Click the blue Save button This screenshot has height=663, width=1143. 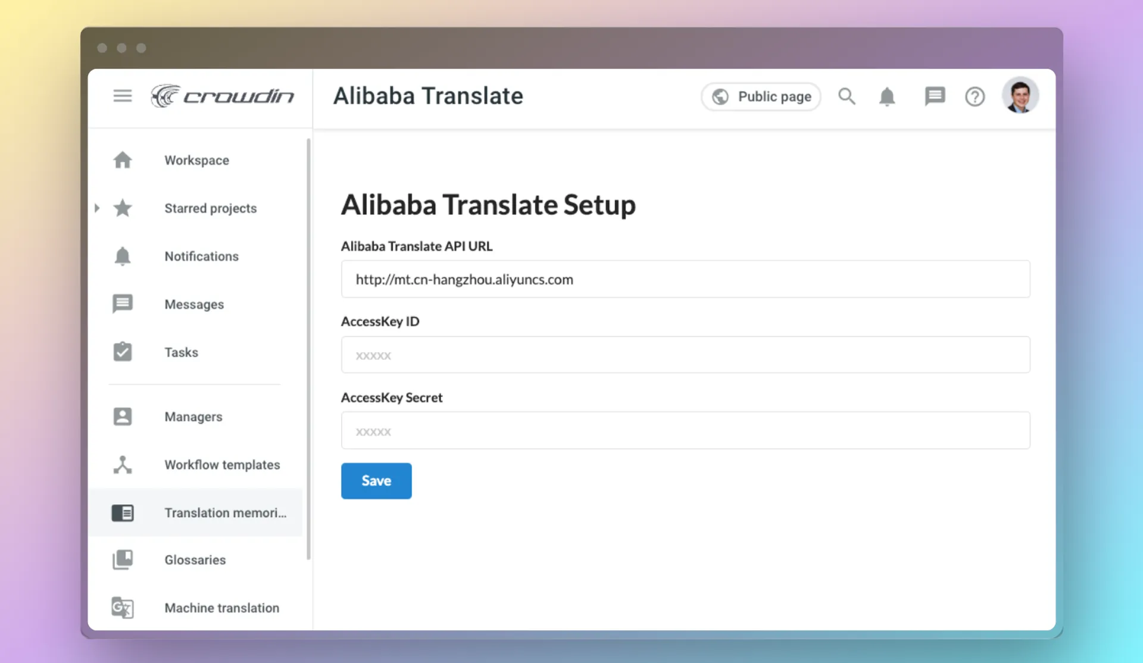(x=376, y=481)
